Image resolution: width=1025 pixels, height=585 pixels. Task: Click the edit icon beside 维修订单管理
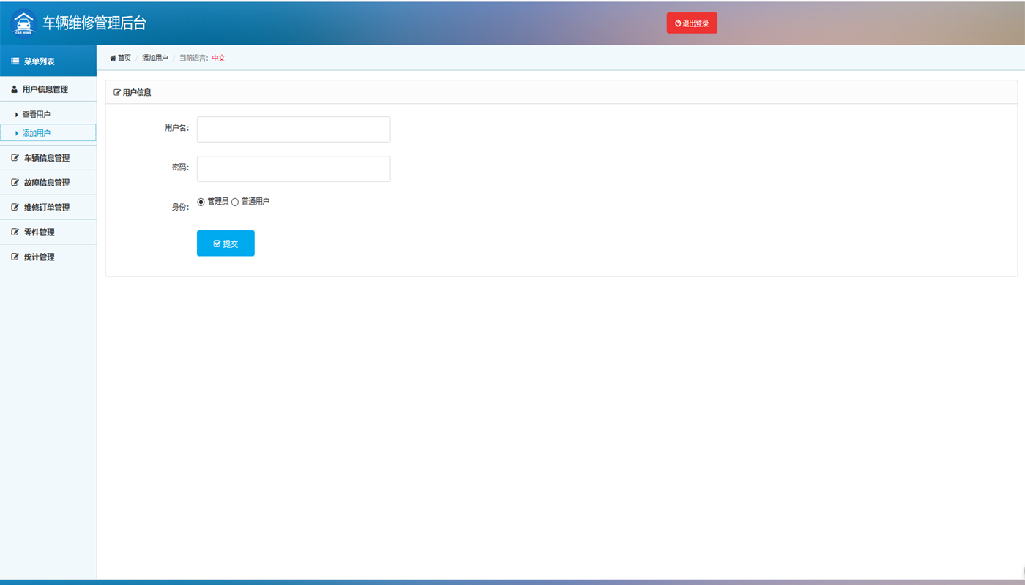15,208
